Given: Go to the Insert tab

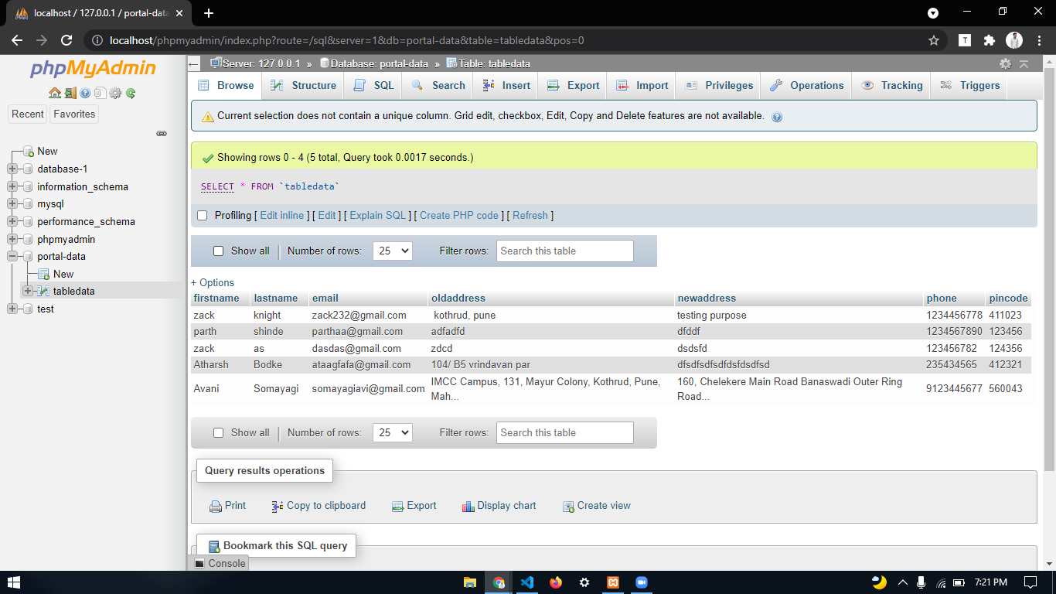Looking at the screenshot, I should [506, 86].
